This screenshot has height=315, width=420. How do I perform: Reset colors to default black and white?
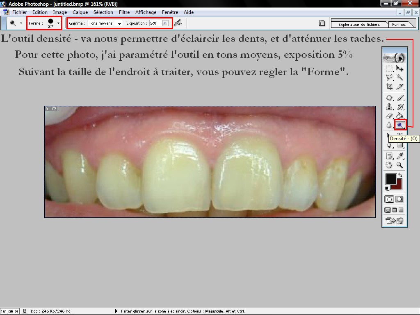387,188
